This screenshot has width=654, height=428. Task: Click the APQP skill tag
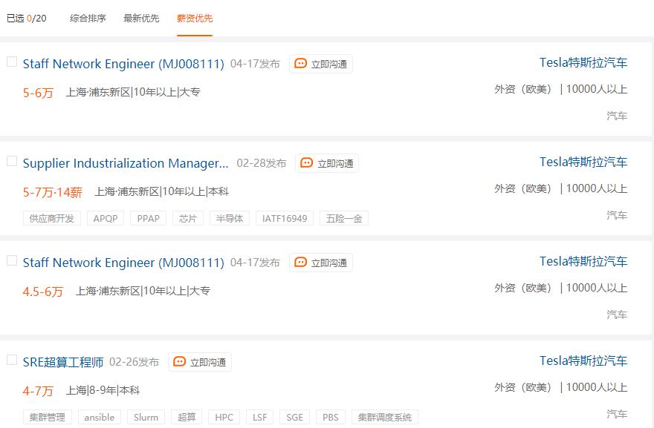[x=103, y=218]
